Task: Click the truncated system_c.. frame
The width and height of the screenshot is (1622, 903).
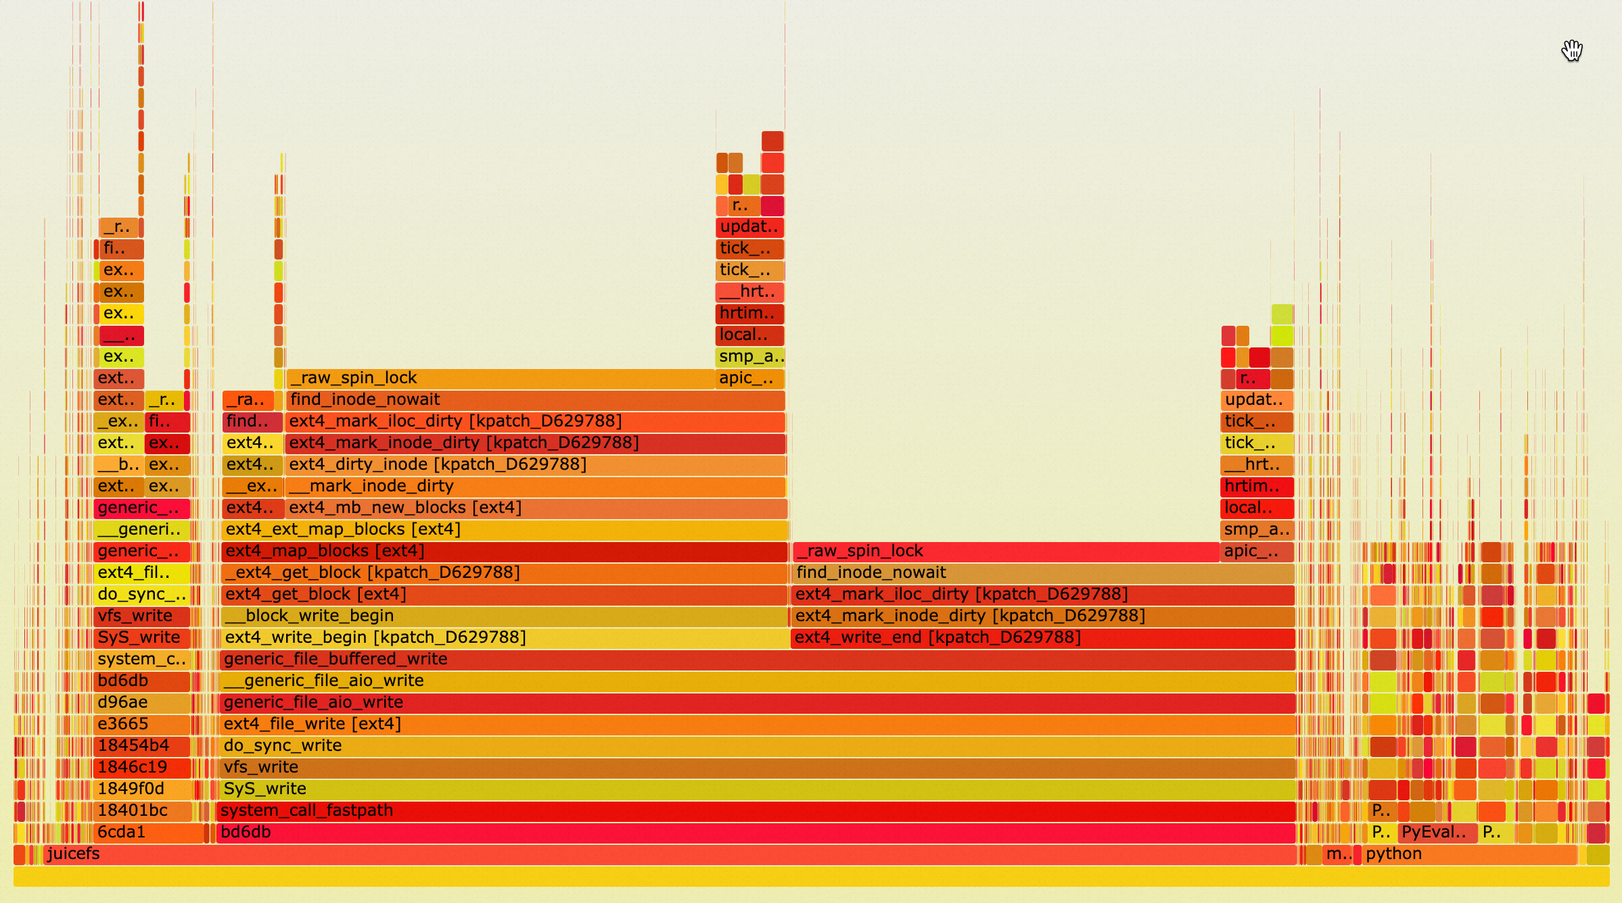Action: click(x=142, y=660)
